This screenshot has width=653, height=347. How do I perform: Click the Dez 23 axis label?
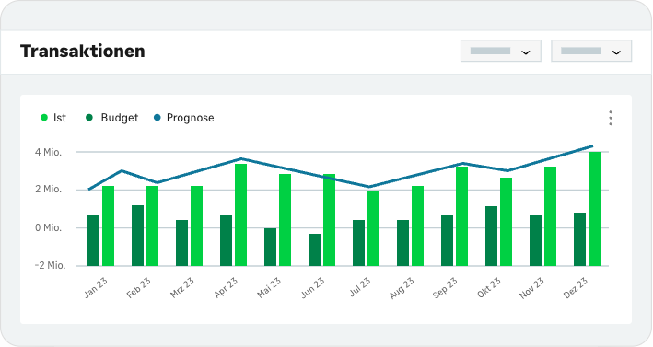pyautogui.click(x=576, y=287)
